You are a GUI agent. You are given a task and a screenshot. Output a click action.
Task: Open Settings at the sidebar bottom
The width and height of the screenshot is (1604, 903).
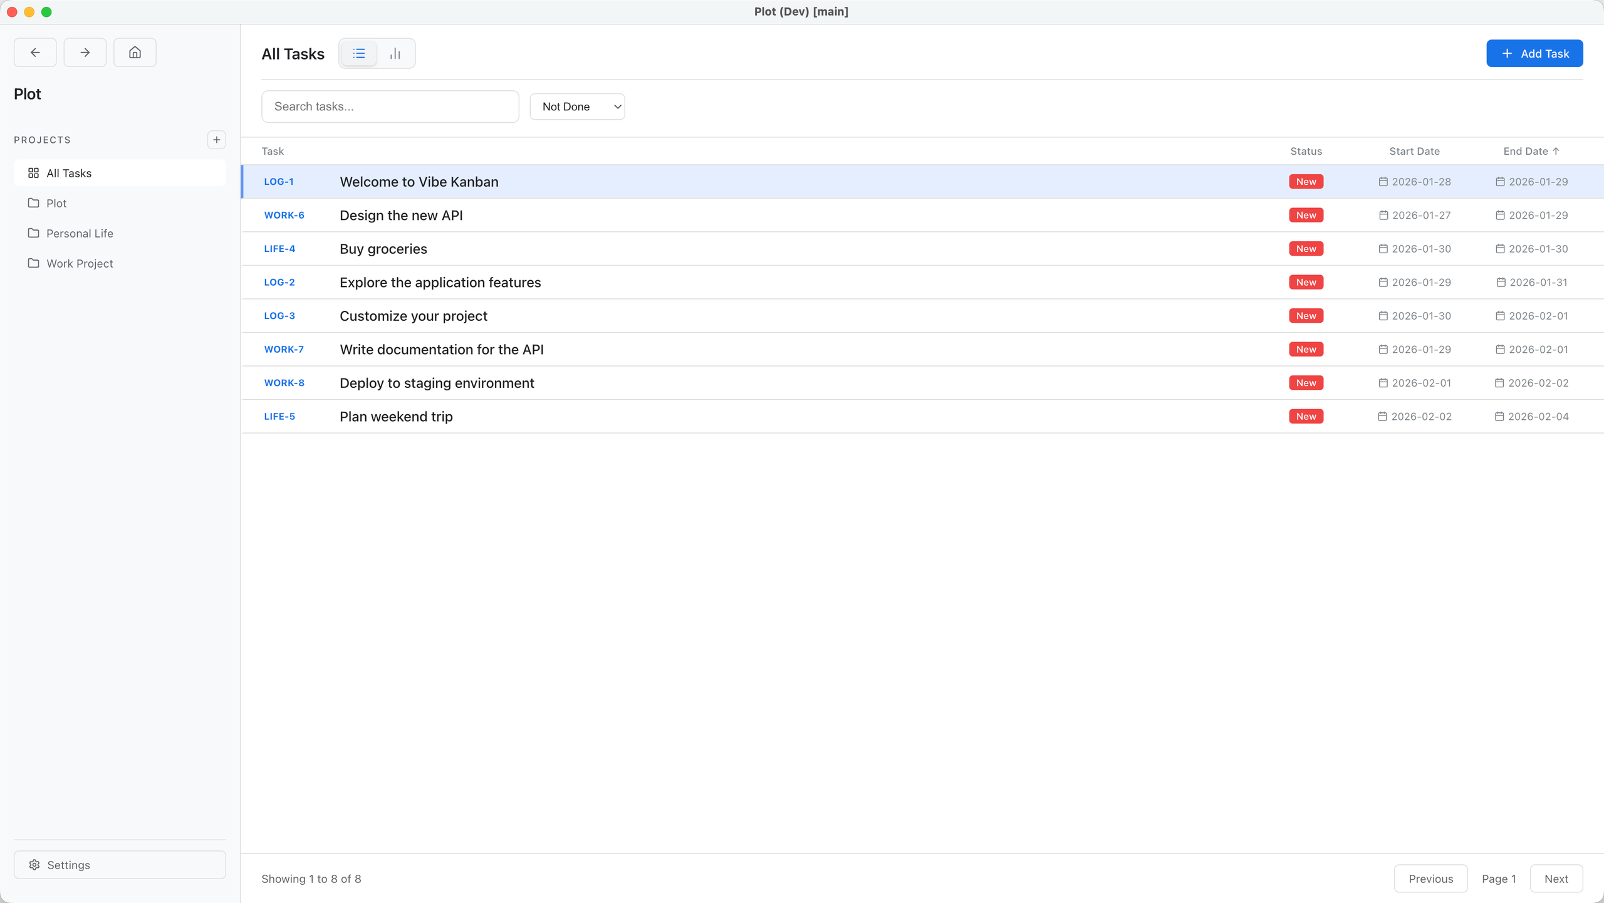coord(120,865)
